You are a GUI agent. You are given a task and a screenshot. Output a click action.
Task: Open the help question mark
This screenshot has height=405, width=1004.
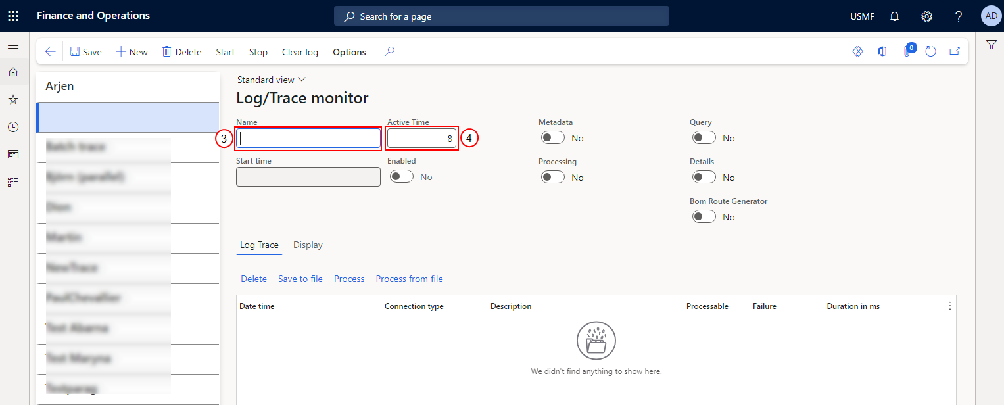pyautogui.click(x=959, y=16)
